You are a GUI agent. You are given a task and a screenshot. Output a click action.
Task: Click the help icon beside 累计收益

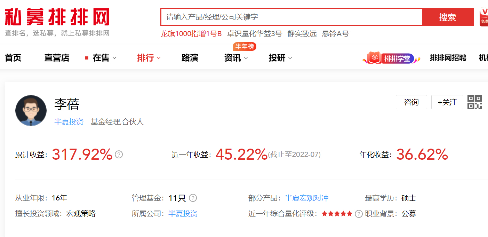click(x=119, y=154)
